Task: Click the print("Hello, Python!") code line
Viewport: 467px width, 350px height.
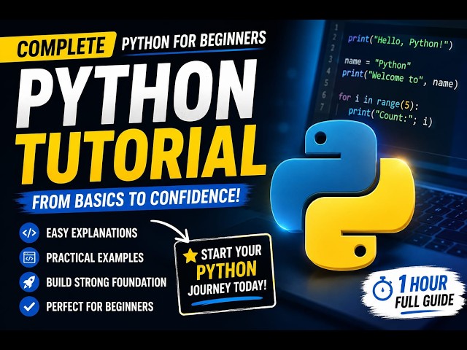Action: [x=400, y=42]
